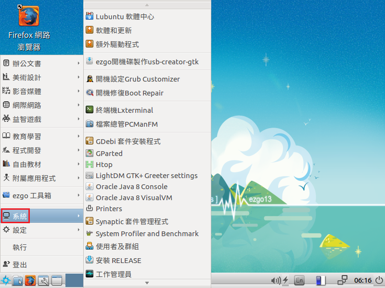Click the 工作管理員 monitor icon
385x288 pixels.
(90, 274)
